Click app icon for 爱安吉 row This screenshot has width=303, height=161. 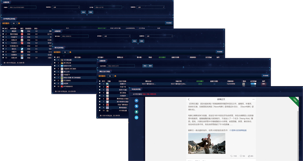coord(22,49)
